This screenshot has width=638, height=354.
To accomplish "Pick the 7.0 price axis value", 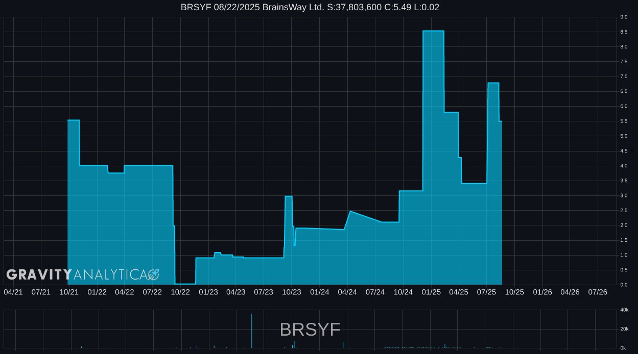I will [x=624, y=77].
